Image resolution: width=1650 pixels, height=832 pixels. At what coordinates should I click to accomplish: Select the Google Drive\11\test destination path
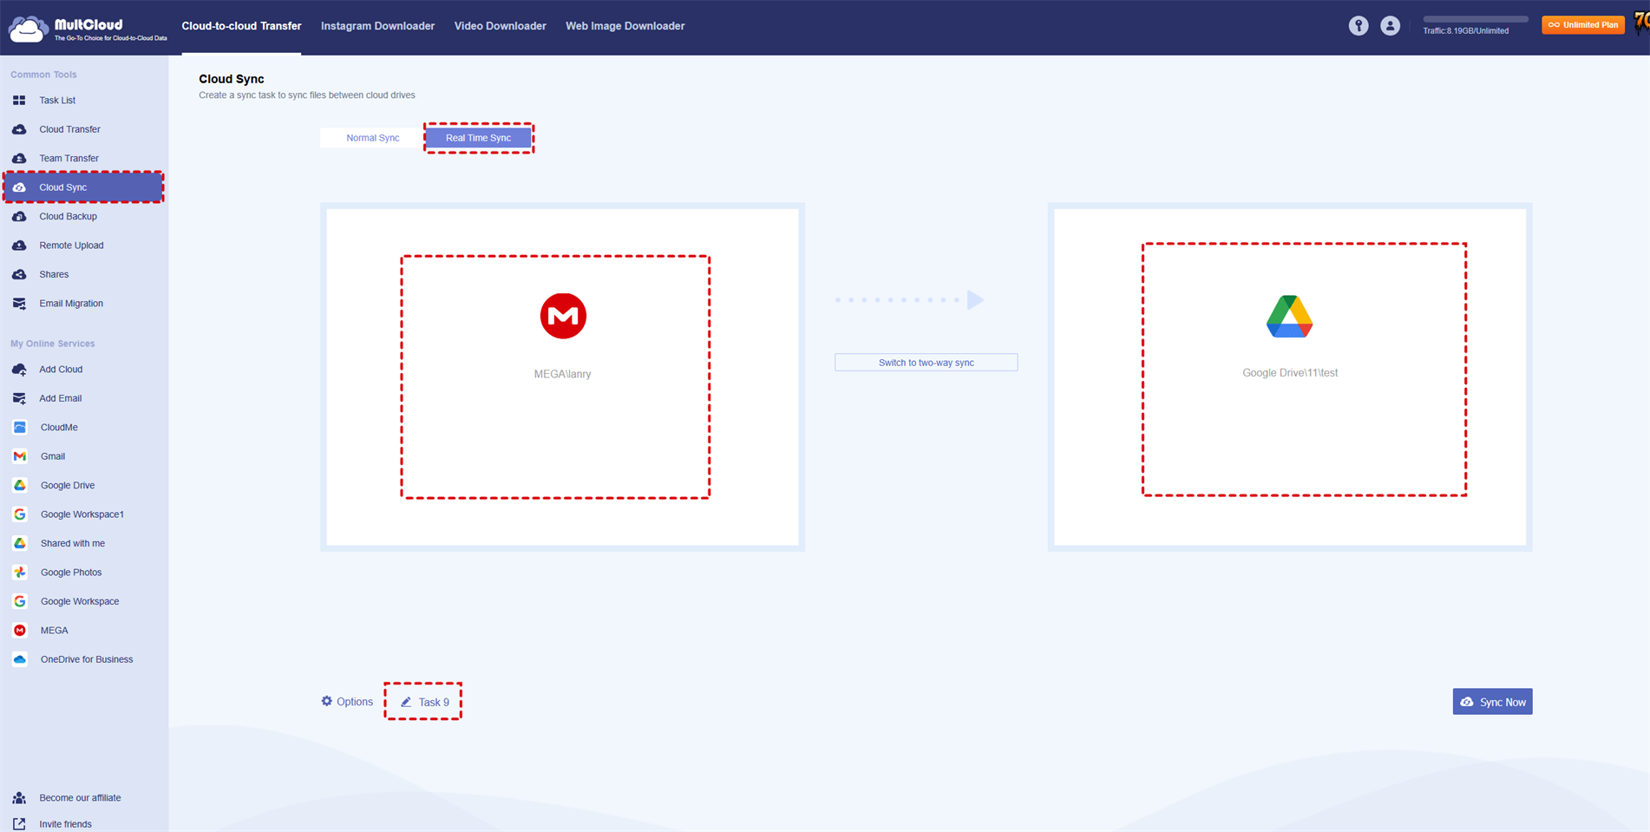[x=1290, y=373]
